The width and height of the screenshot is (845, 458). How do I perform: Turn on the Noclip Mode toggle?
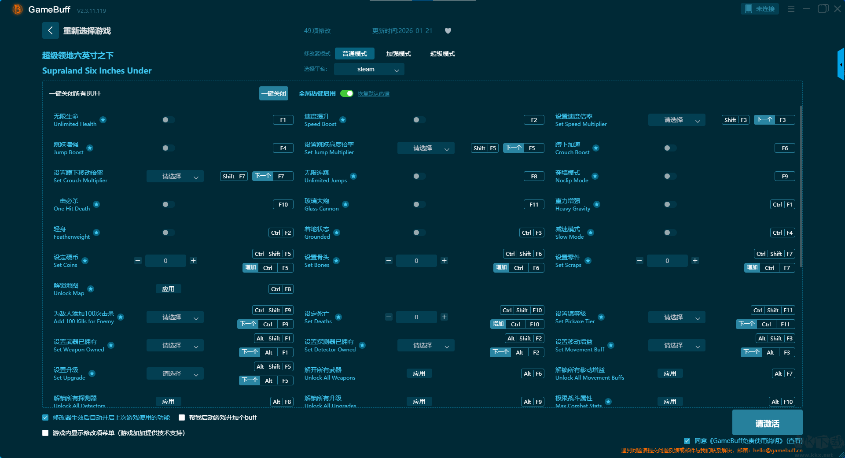tap(670, 176)
